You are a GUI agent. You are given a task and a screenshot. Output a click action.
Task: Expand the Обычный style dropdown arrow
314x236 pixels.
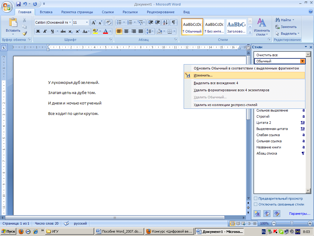pyautogui.click(x=303, y=61)
